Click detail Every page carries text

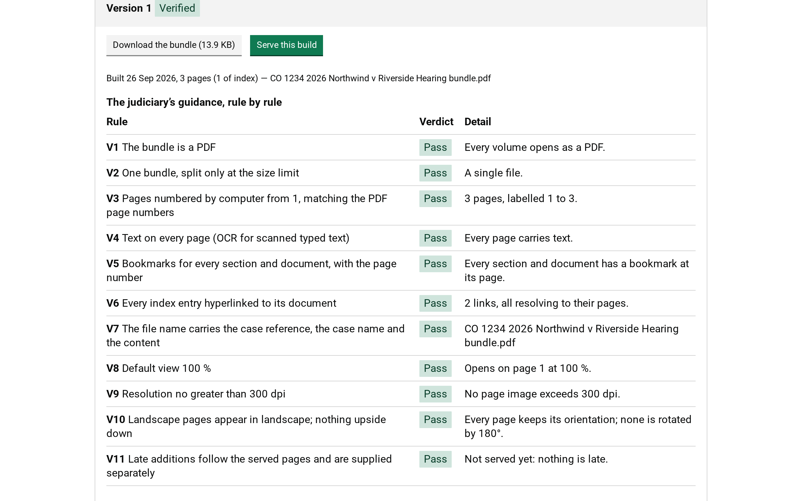click(518, 238)
